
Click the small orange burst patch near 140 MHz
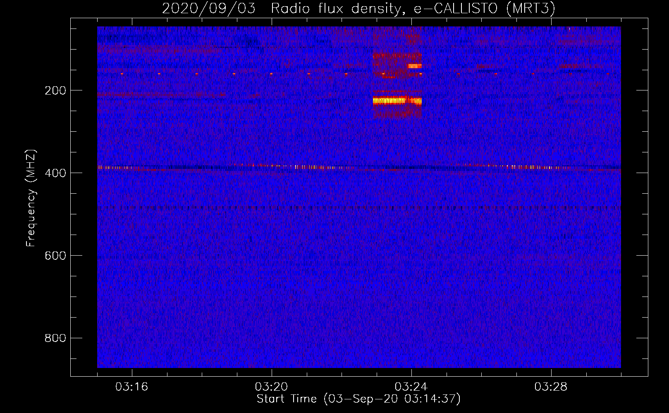tap(414, 66)
